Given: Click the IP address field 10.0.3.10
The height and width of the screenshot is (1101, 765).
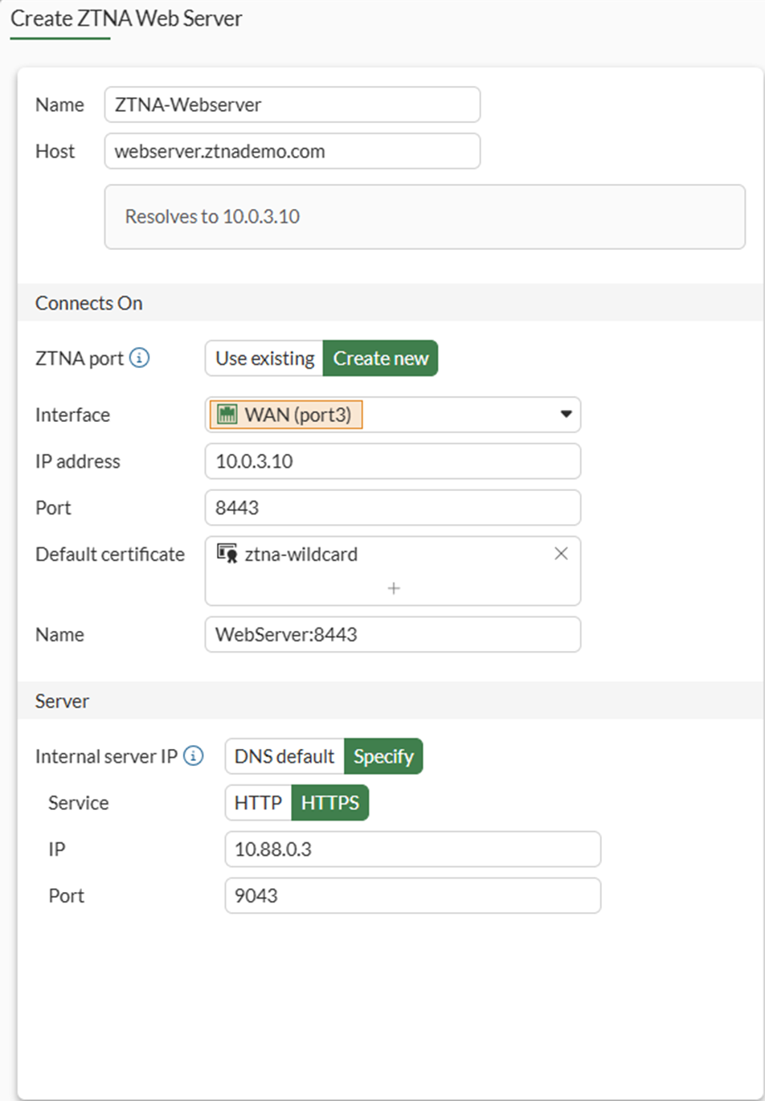Looking at the screenshot, I should click(x=392, y=461).
